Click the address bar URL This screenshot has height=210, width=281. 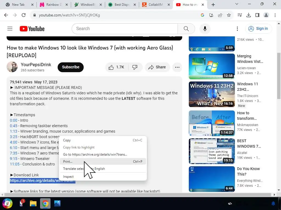pyautogui.click(x=69, y=15)
